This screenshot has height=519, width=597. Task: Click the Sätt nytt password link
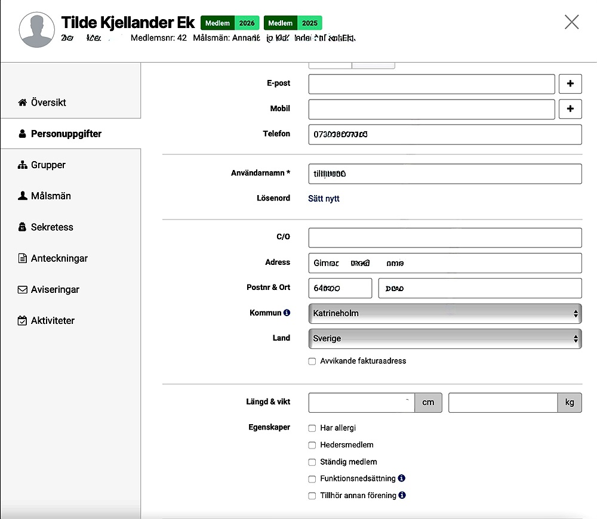[324, 198]
